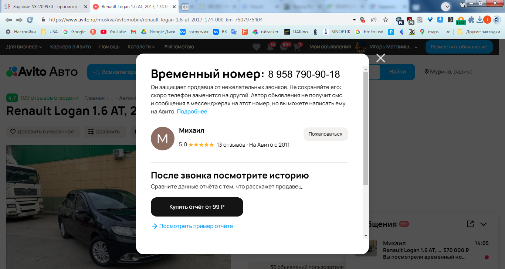The height and width of the screenshot is (269, 505).
Task: Open Посмотреть пример отчёта link
Action: point(192,226)
